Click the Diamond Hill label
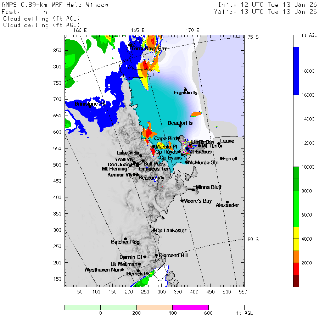The height and width of the screenshot is (319, 319). (173, 255)
